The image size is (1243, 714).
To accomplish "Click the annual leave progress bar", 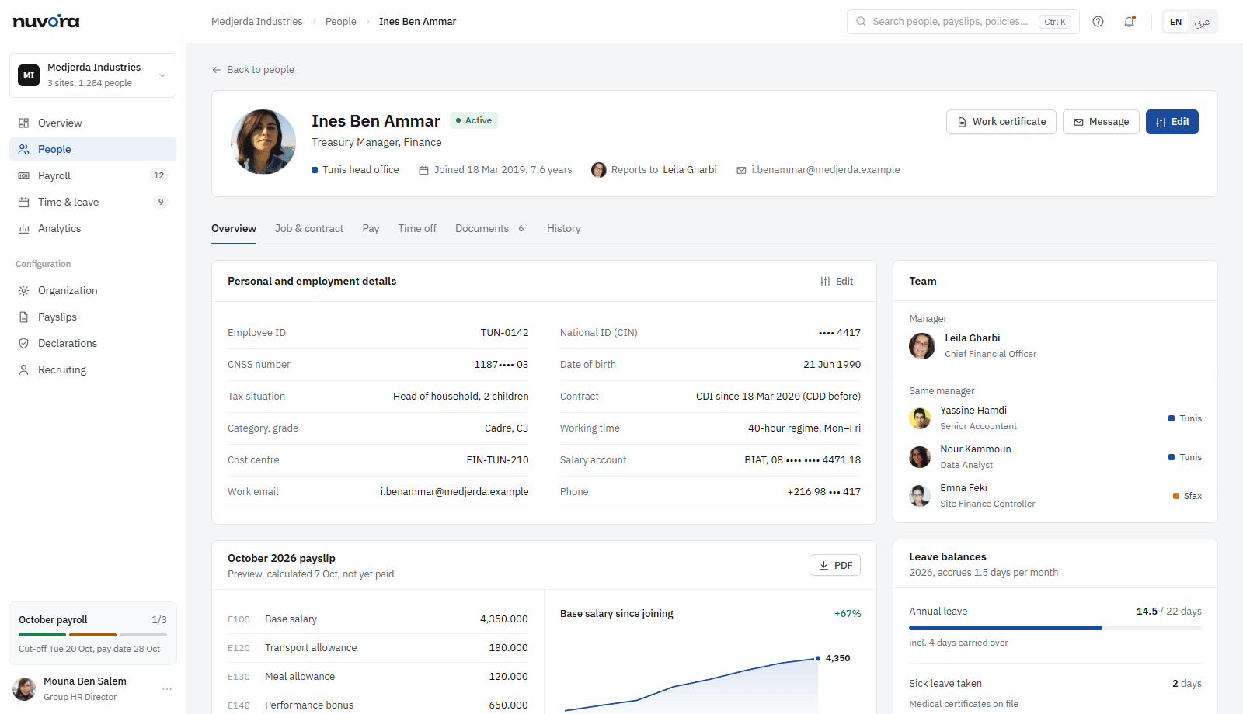I will pyautogui.click(x=1055, y=627).
